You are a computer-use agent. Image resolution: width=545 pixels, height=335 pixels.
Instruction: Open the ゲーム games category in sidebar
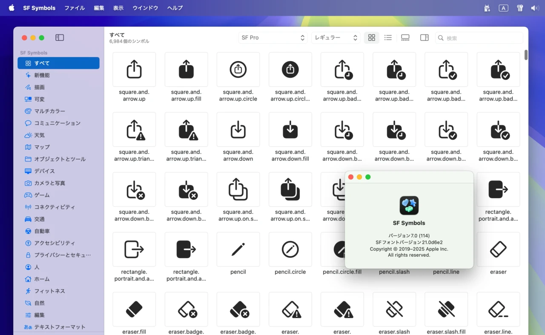coord(42,195)
